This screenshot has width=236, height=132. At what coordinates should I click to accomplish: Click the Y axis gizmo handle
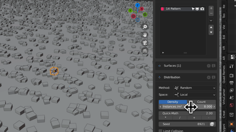point(130,11)
